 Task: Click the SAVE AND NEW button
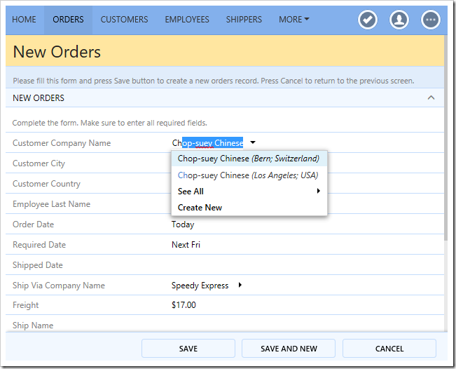point(289,349)
